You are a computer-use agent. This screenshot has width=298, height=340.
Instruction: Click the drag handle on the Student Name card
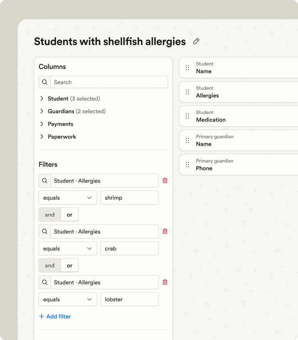[187, 68]
